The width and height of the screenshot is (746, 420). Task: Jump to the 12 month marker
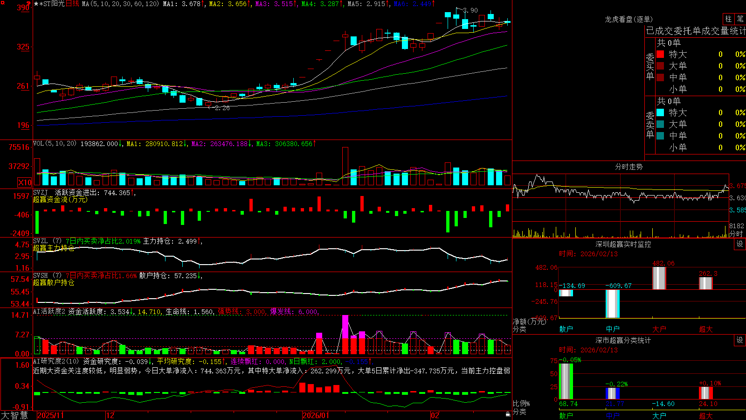[x=110, y=415]
